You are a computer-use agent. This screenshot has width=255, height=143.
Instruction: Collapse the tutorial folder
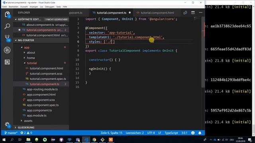[25, 63]
